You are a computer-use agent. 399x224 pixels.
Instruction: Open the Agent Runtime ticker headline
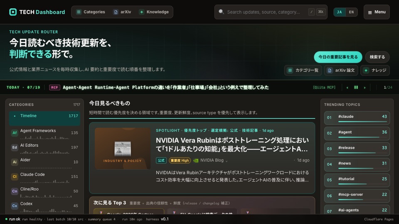click(x=166, y=88)
